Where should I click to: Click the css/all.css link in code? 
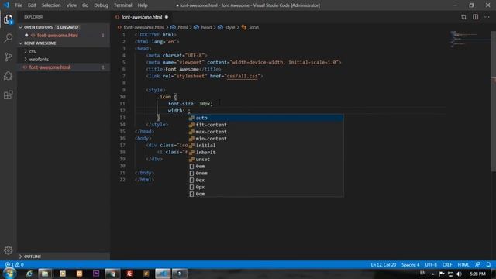tap(242, 76)
